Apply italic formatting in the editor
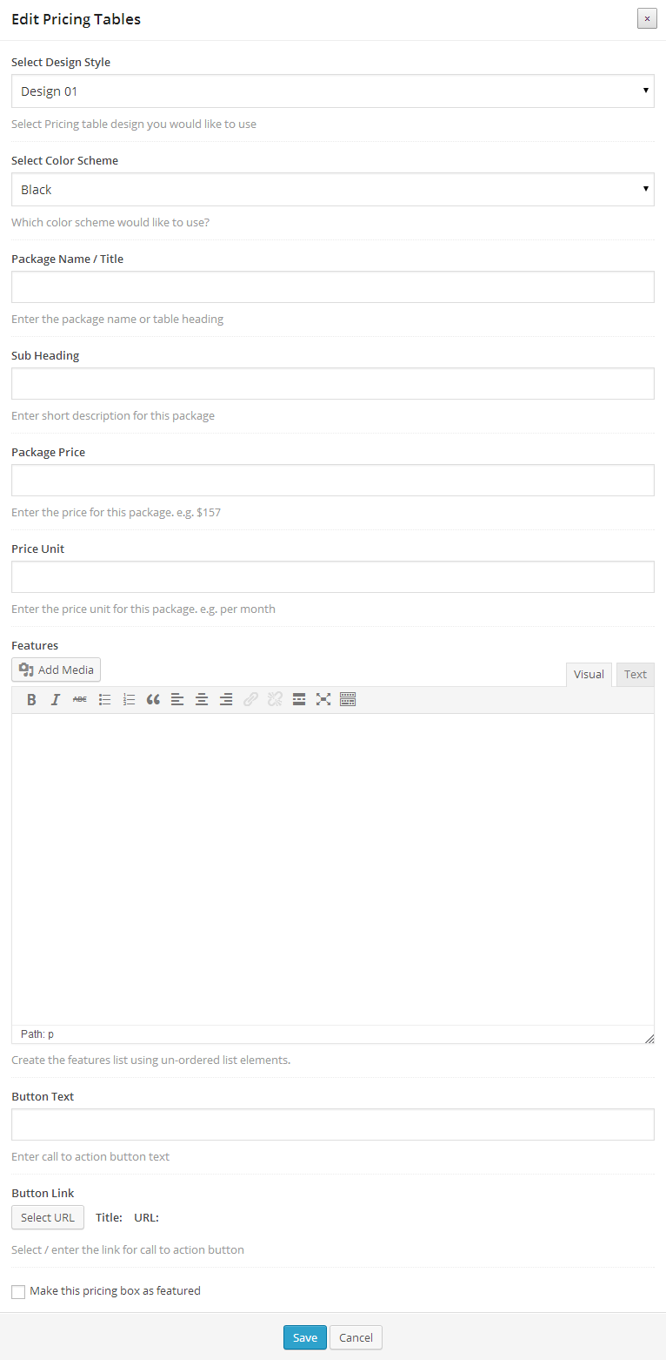This screenshot has height=1360, width=666. click(56, 699)
